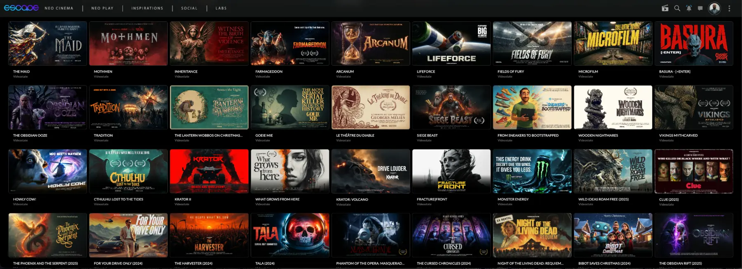742x269 pixels.
Task: Open the Fracture|Front poster
Action: pyautogui.click(x=452, y=171)
